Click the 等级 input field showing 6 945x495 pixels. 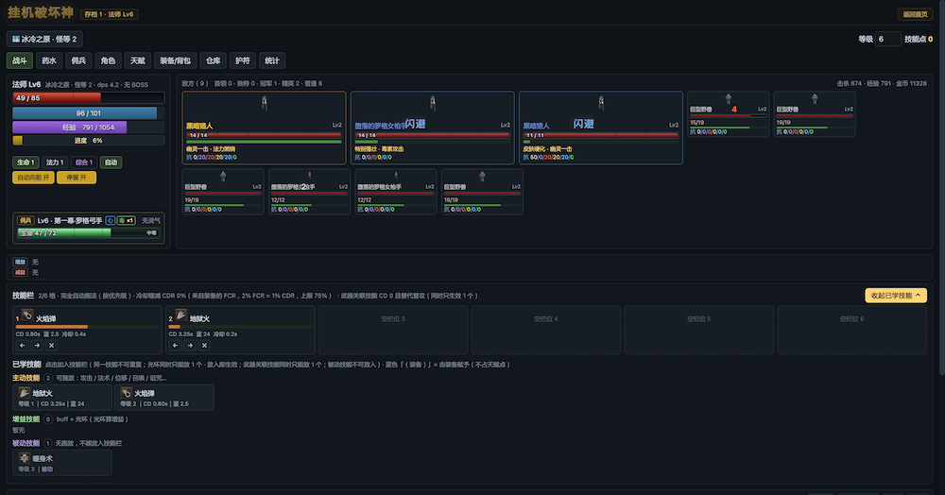[x=887, y=39]
